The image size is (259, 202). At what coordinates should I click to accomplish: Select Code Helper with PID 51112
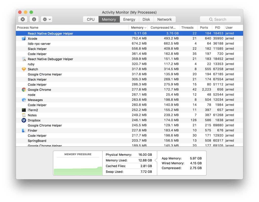coord(130,85)
